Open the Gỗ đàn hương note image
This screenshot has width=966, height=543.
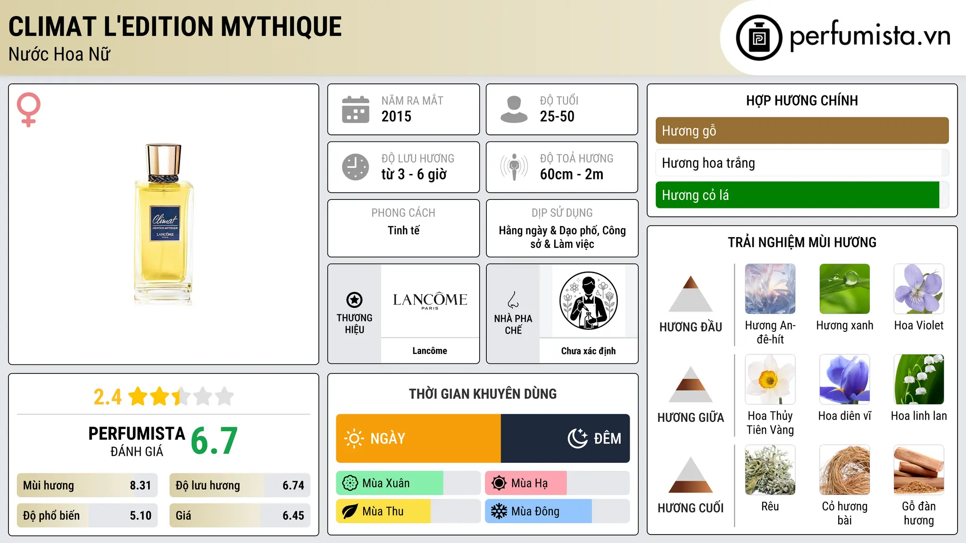(x=919, y=470)
